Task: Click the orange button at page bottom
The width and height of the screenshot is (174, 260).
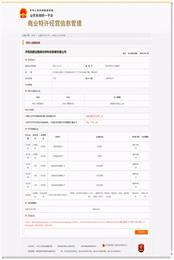Action: 141,232
